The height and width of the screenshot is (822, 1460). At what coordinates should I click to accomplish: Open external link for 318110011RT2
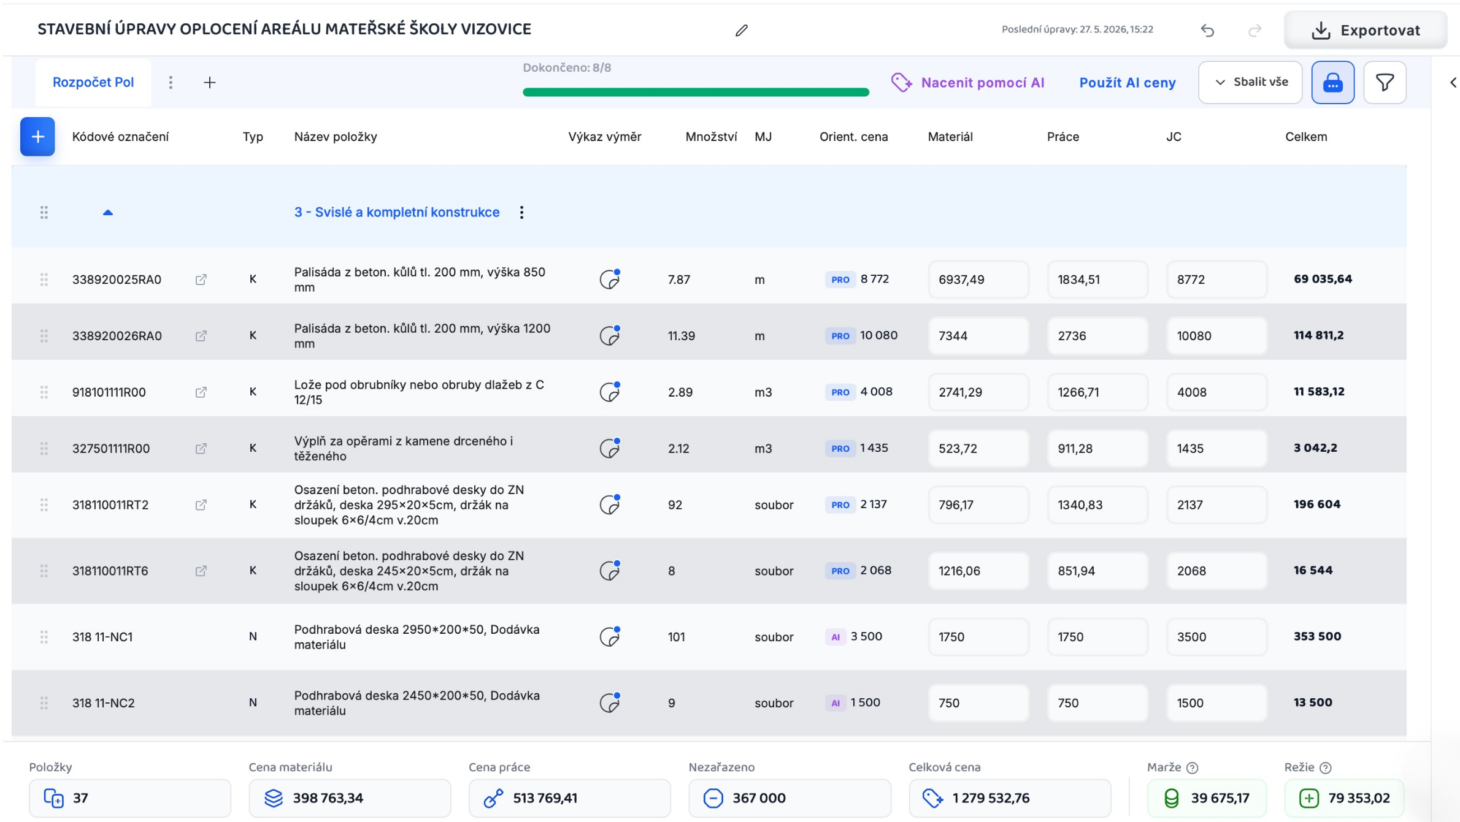click(x=201, y=505)
